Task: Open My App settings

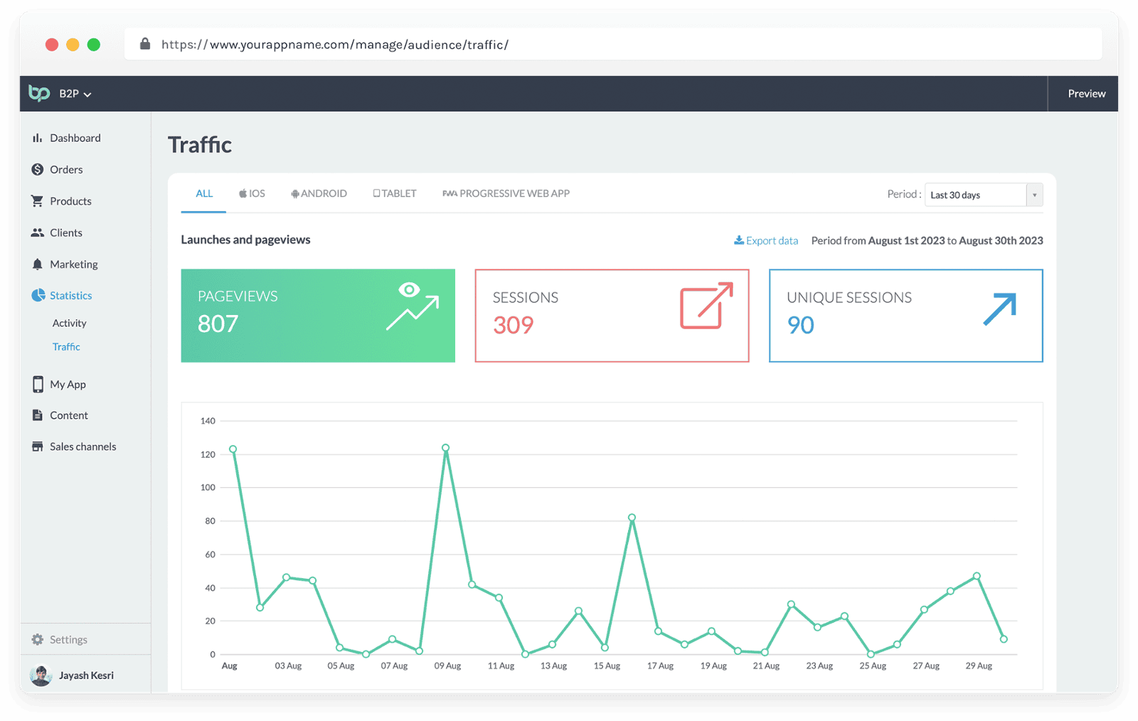Action: (66, 384)
